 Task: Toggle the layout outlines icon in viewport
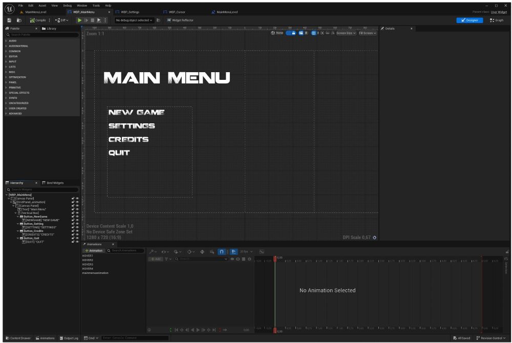tap(301, 33)
